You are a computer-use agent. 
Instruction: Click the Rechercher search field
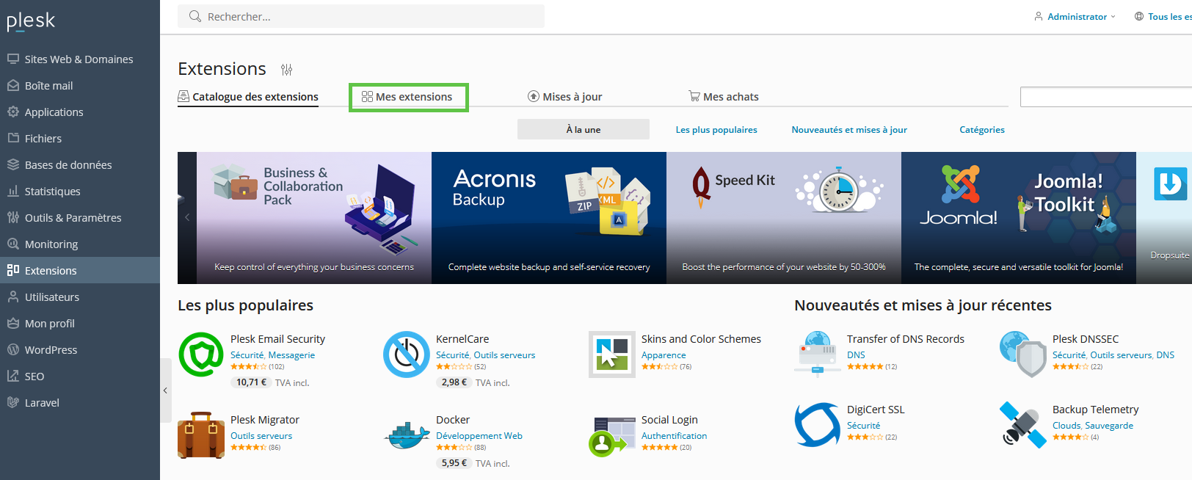point(361,16)
